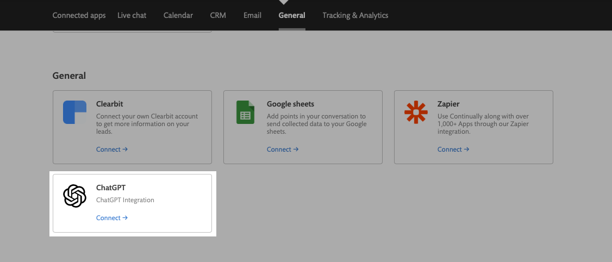612x262 pixels.
Task: Click the Clearbit card title
Action: click(110, 104)
